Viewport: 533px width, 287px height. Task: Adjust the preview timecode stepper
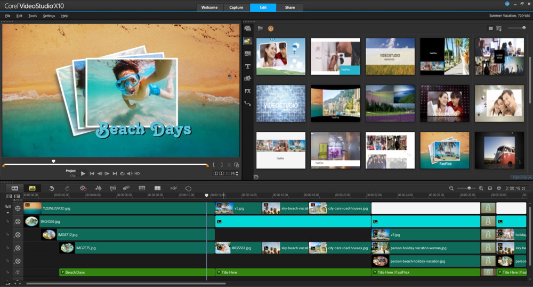pyautogui.click(x=237, y=173)
